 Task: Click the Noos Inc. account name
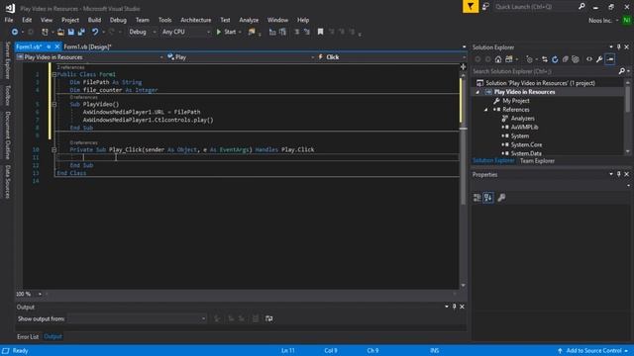[600, 20]
